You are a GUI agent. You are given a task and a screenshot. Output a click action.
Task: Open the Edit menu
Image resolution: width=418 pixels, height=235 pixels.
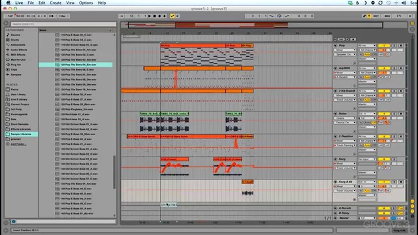pos(42,3)
